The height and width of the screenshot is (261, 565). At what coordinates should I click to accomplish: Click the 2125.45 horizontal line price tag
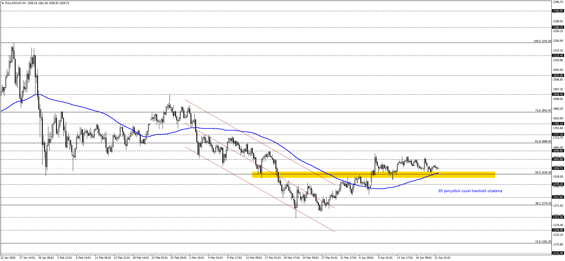tap(558, 56)
